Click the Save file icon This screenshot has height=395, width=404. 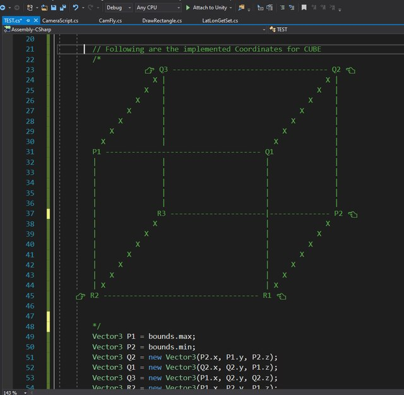[54, 8]
